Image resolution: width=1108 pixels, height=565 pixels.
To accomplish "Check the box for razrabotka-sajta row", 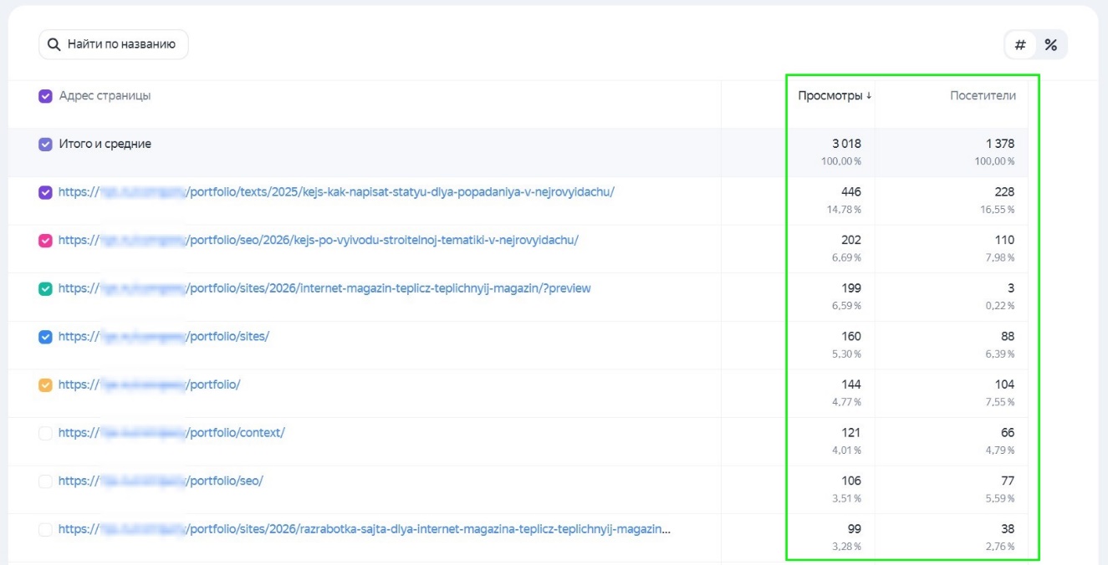I will [x=46, y=530].
